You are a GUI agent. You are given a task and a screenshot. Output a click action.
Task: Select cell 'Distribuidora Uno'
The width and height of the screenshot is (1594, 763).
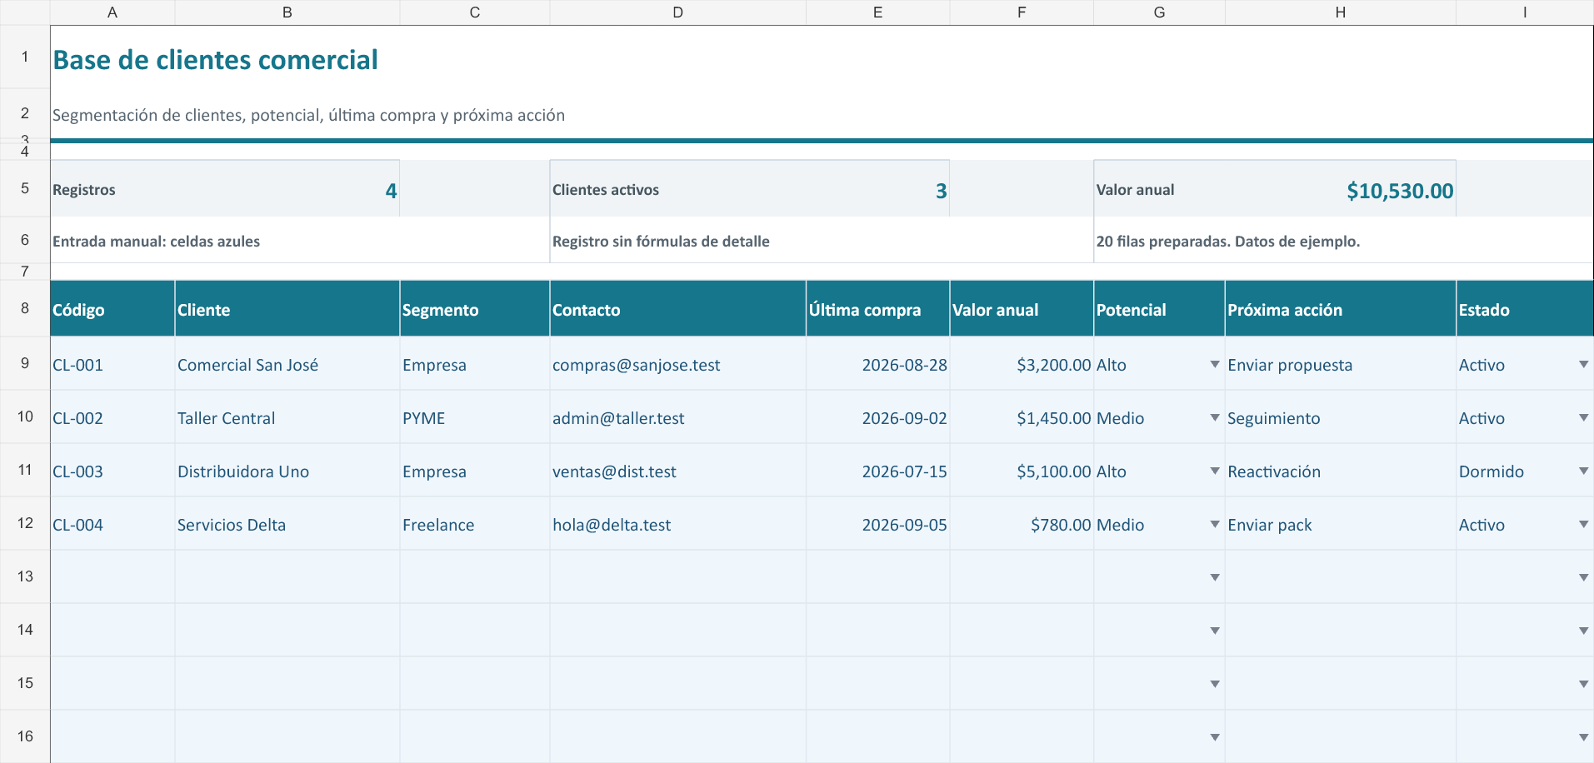[x=287, y=471]
